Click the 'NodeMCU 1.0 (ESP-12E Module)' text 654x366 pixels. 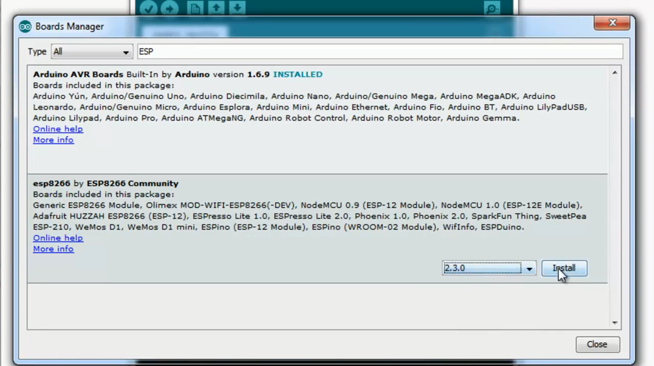(511, 205)
